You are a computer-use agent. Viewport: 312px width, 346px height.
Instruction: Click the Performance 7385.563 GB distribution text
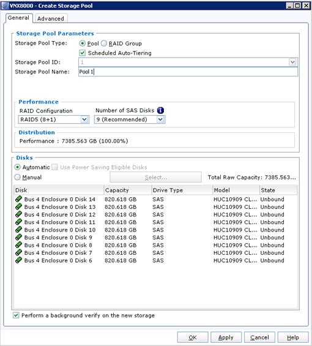coord(74,141)
